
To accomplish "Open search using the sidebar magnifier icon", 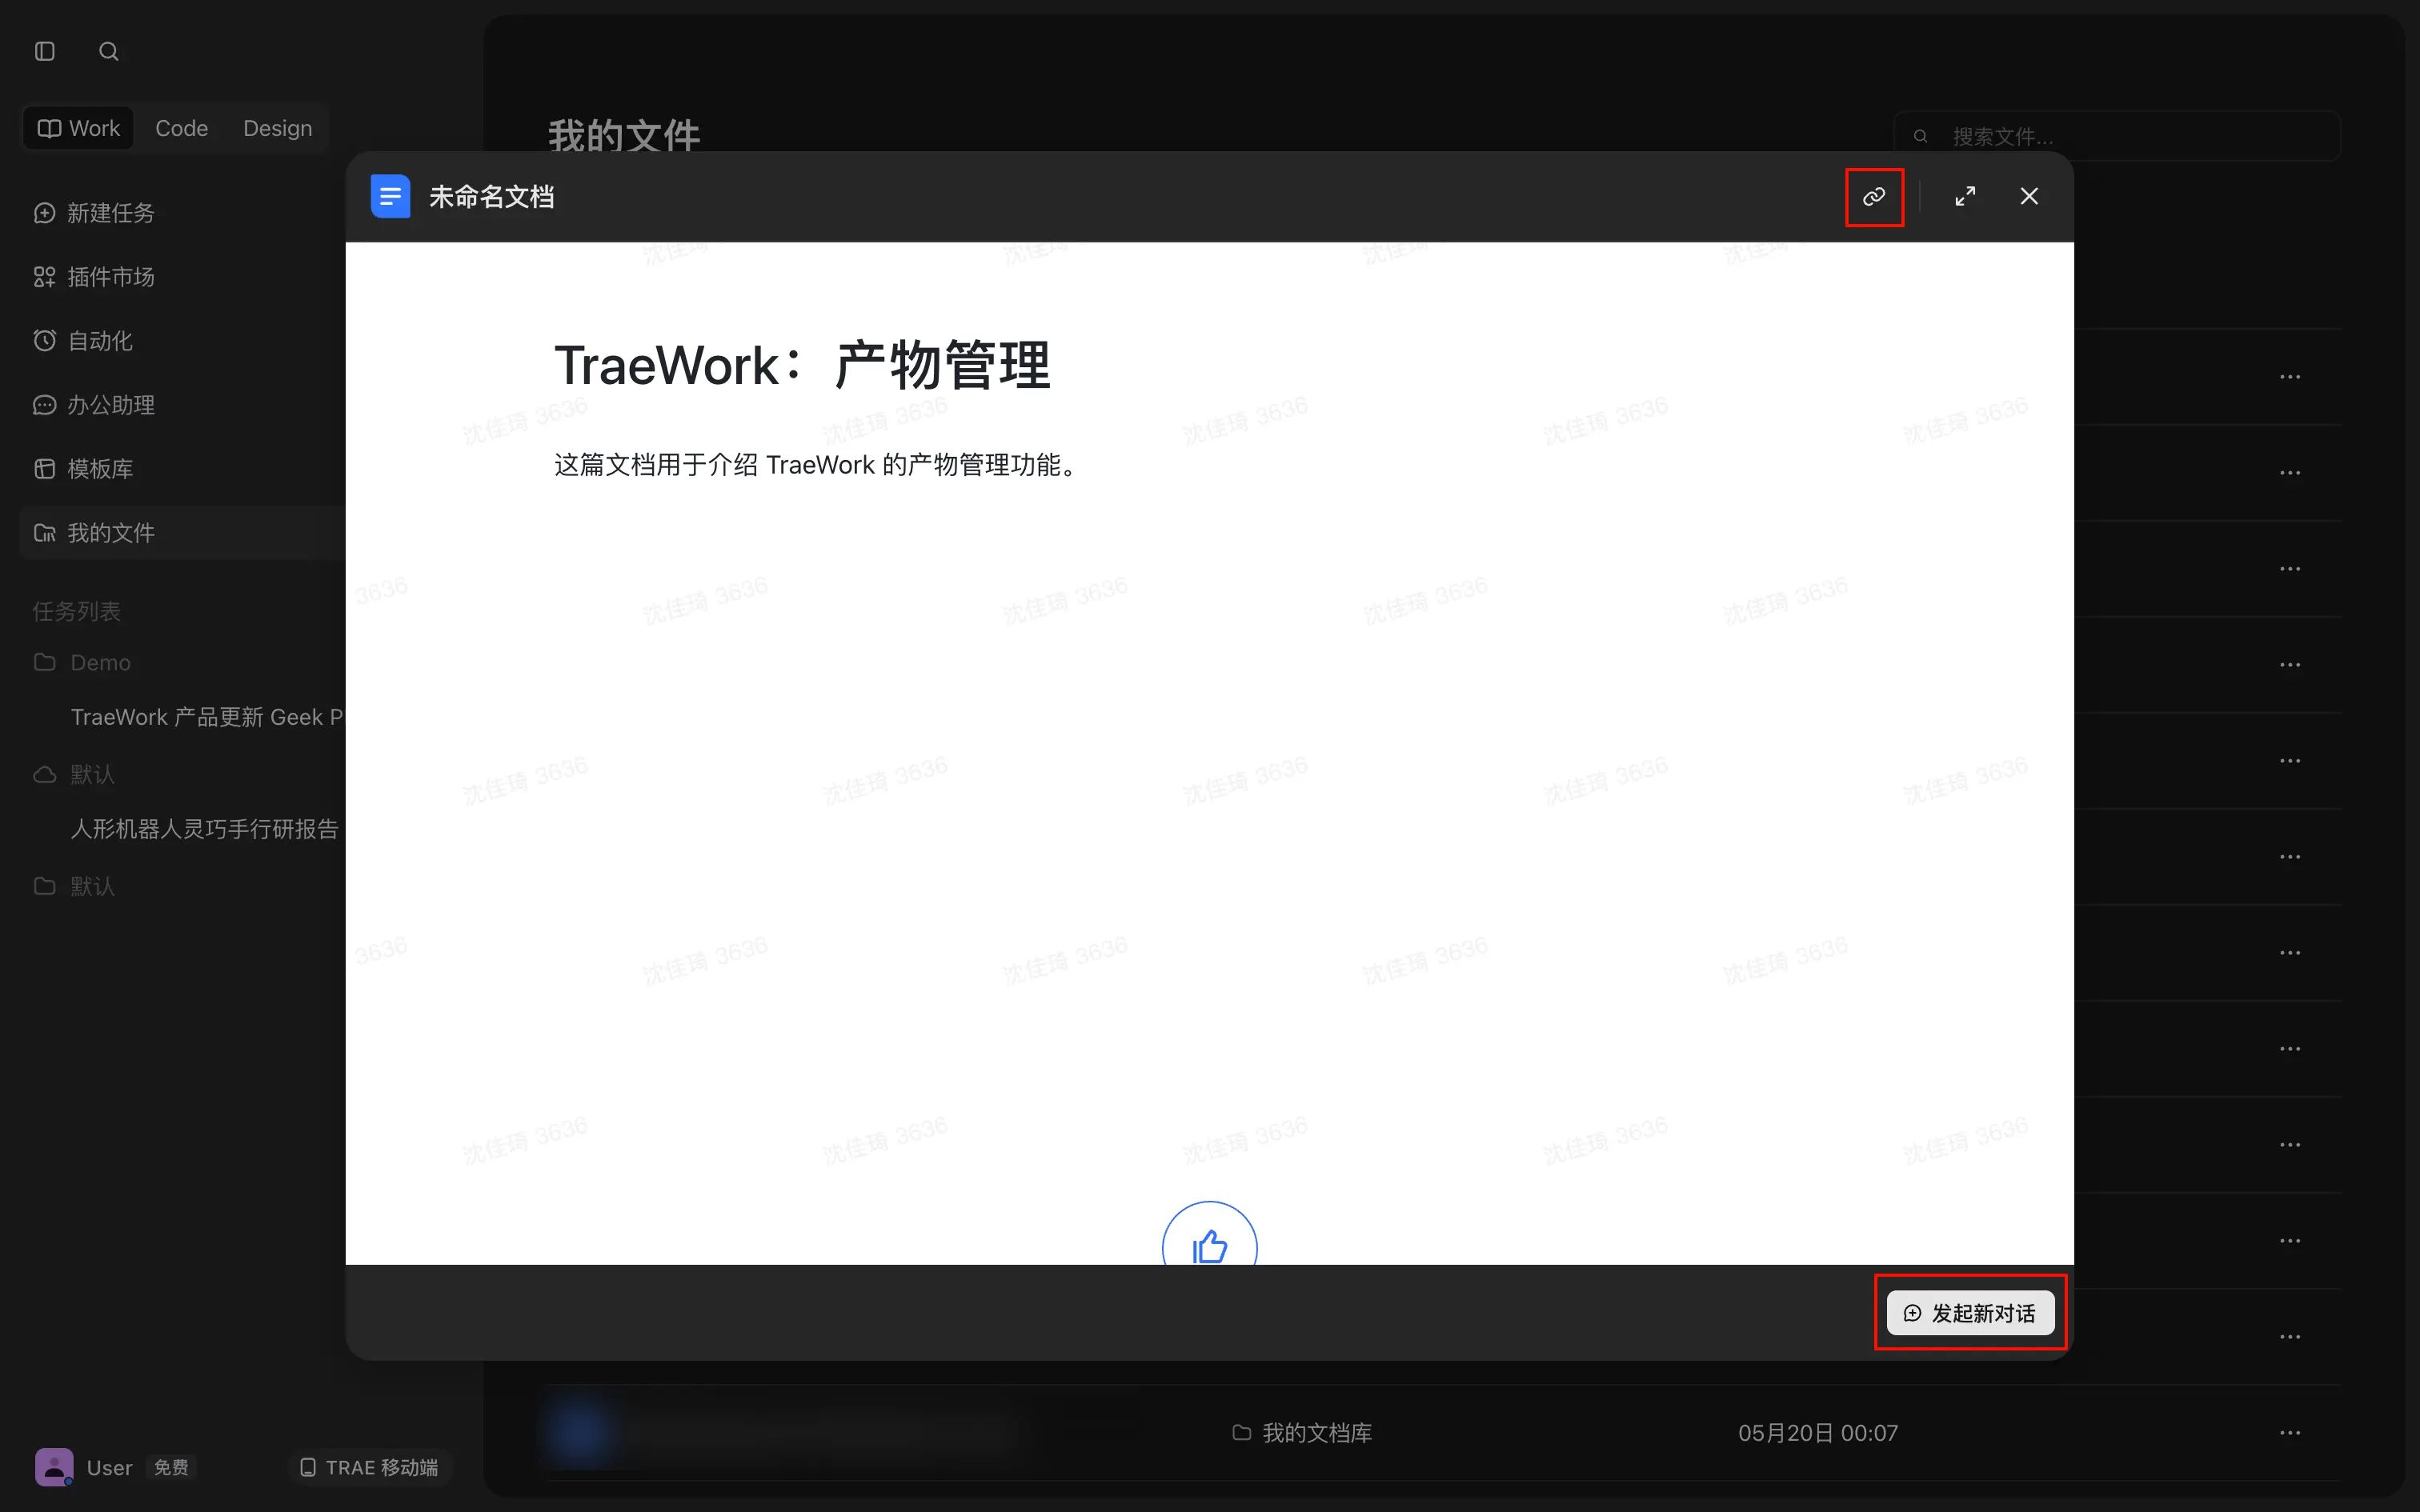I will pyautogui.click(x=109, y=51).
